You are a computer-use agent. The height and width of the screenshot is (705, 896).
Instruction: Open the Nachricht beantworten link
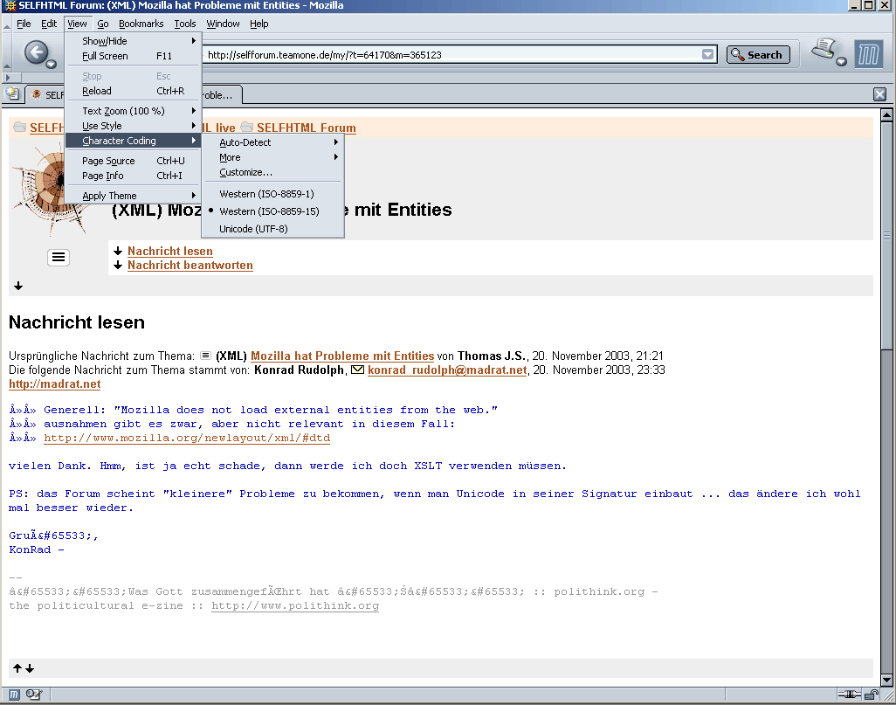190,265
